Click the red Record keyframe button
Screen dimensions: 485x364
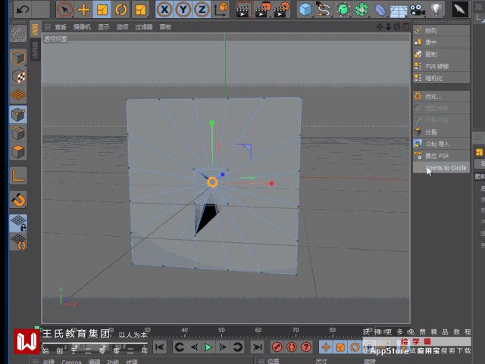tap(277, 347)
